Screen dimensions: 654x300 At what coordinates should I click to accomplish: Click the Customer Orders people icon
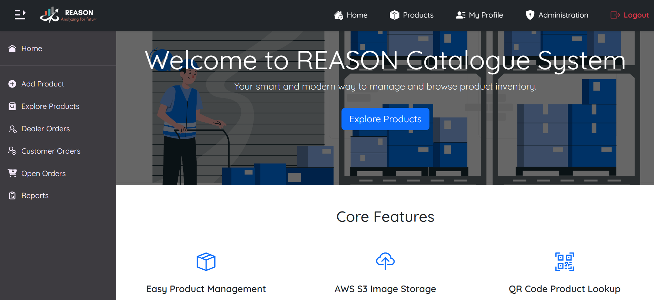point(12,151)
